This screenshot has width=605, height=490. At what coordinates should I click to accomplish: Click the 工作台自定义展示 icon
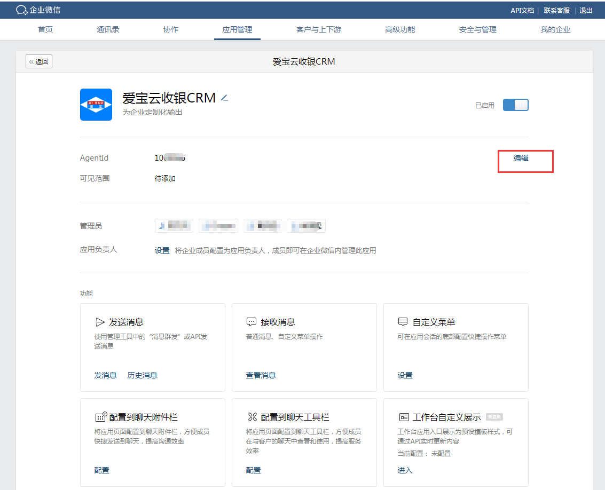click(404, 417)
